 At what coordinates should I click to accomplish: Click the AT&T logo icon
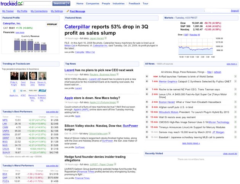(24, 91)
